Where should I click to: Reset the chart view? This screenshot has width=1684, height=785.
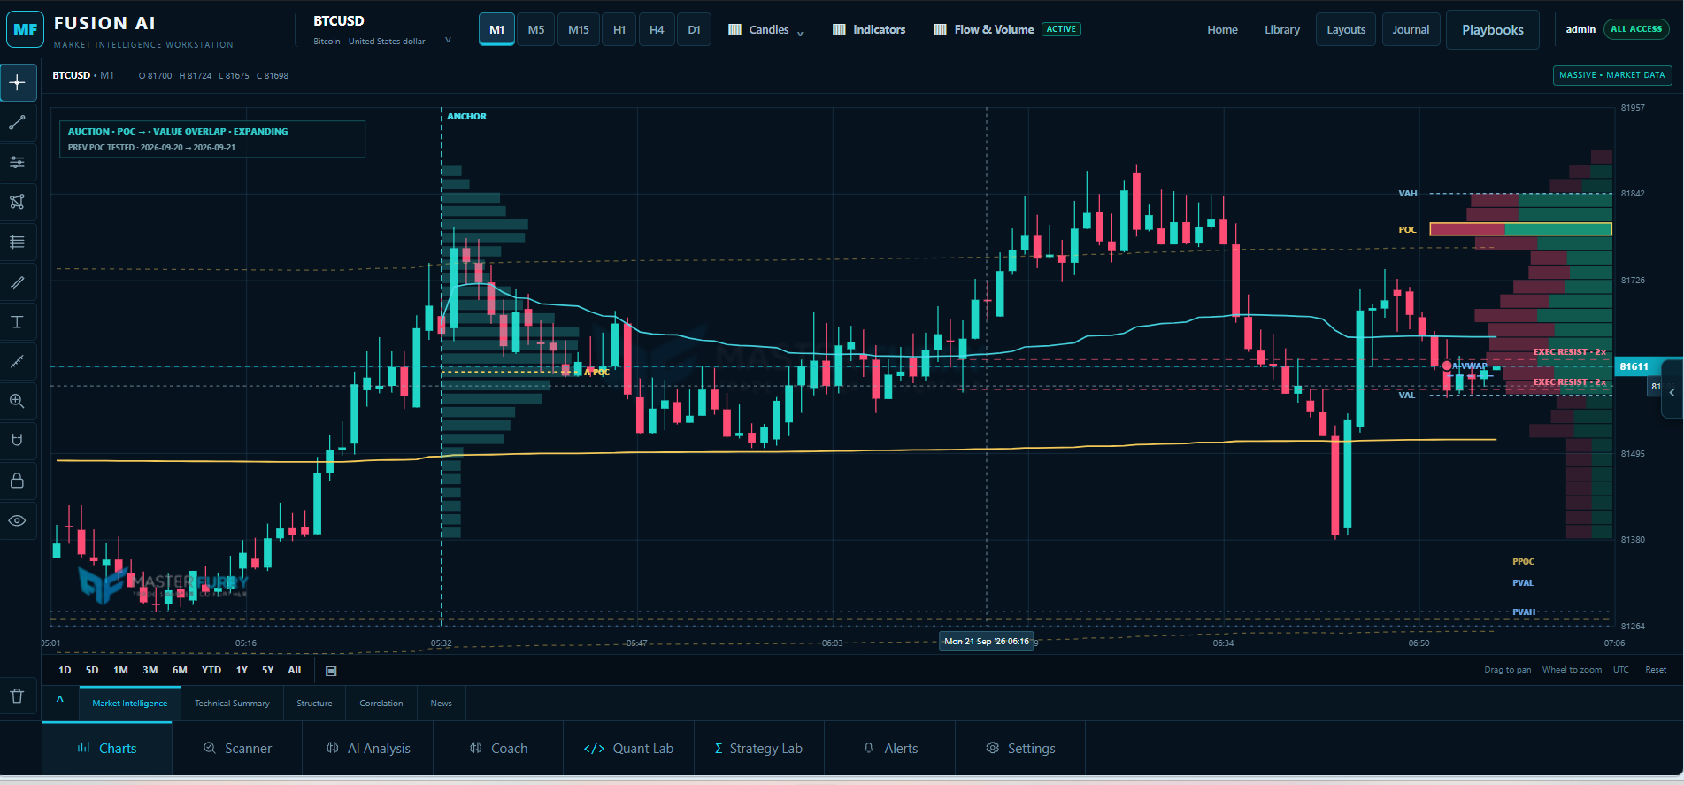(x=1656, y=670)
